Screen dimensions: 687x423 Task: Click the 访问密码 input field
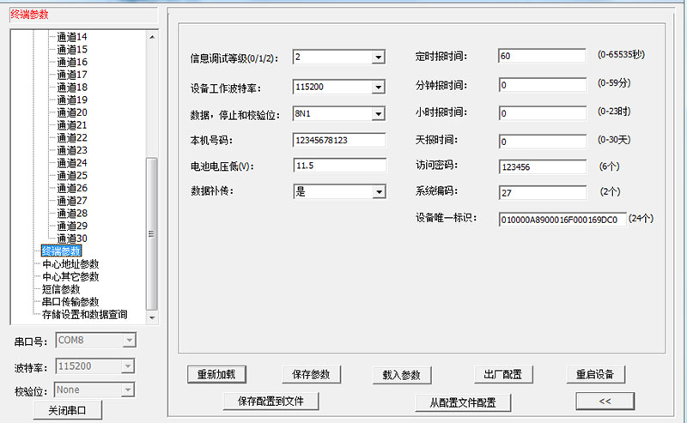pos(543,166)
